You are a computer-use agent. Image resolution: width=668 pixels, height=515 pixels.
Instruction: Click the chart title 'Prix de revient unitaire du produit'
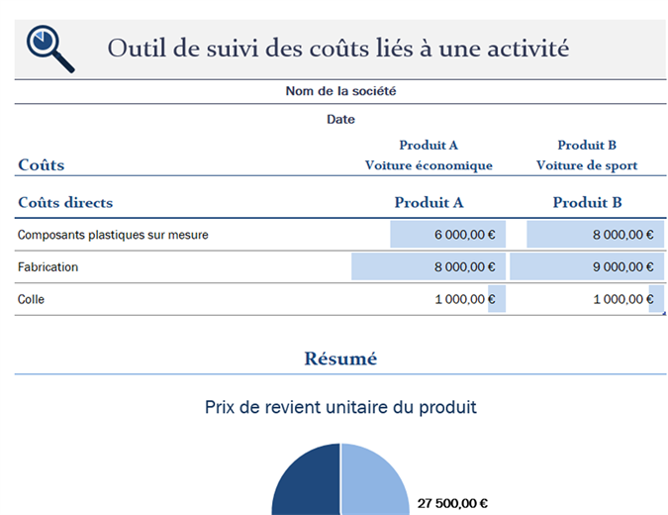click(340, 408)
